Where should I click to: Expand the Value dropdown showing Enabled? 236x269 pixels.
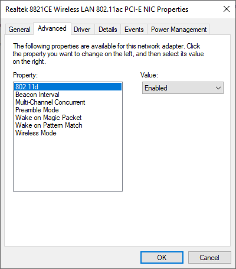(183, 88)
